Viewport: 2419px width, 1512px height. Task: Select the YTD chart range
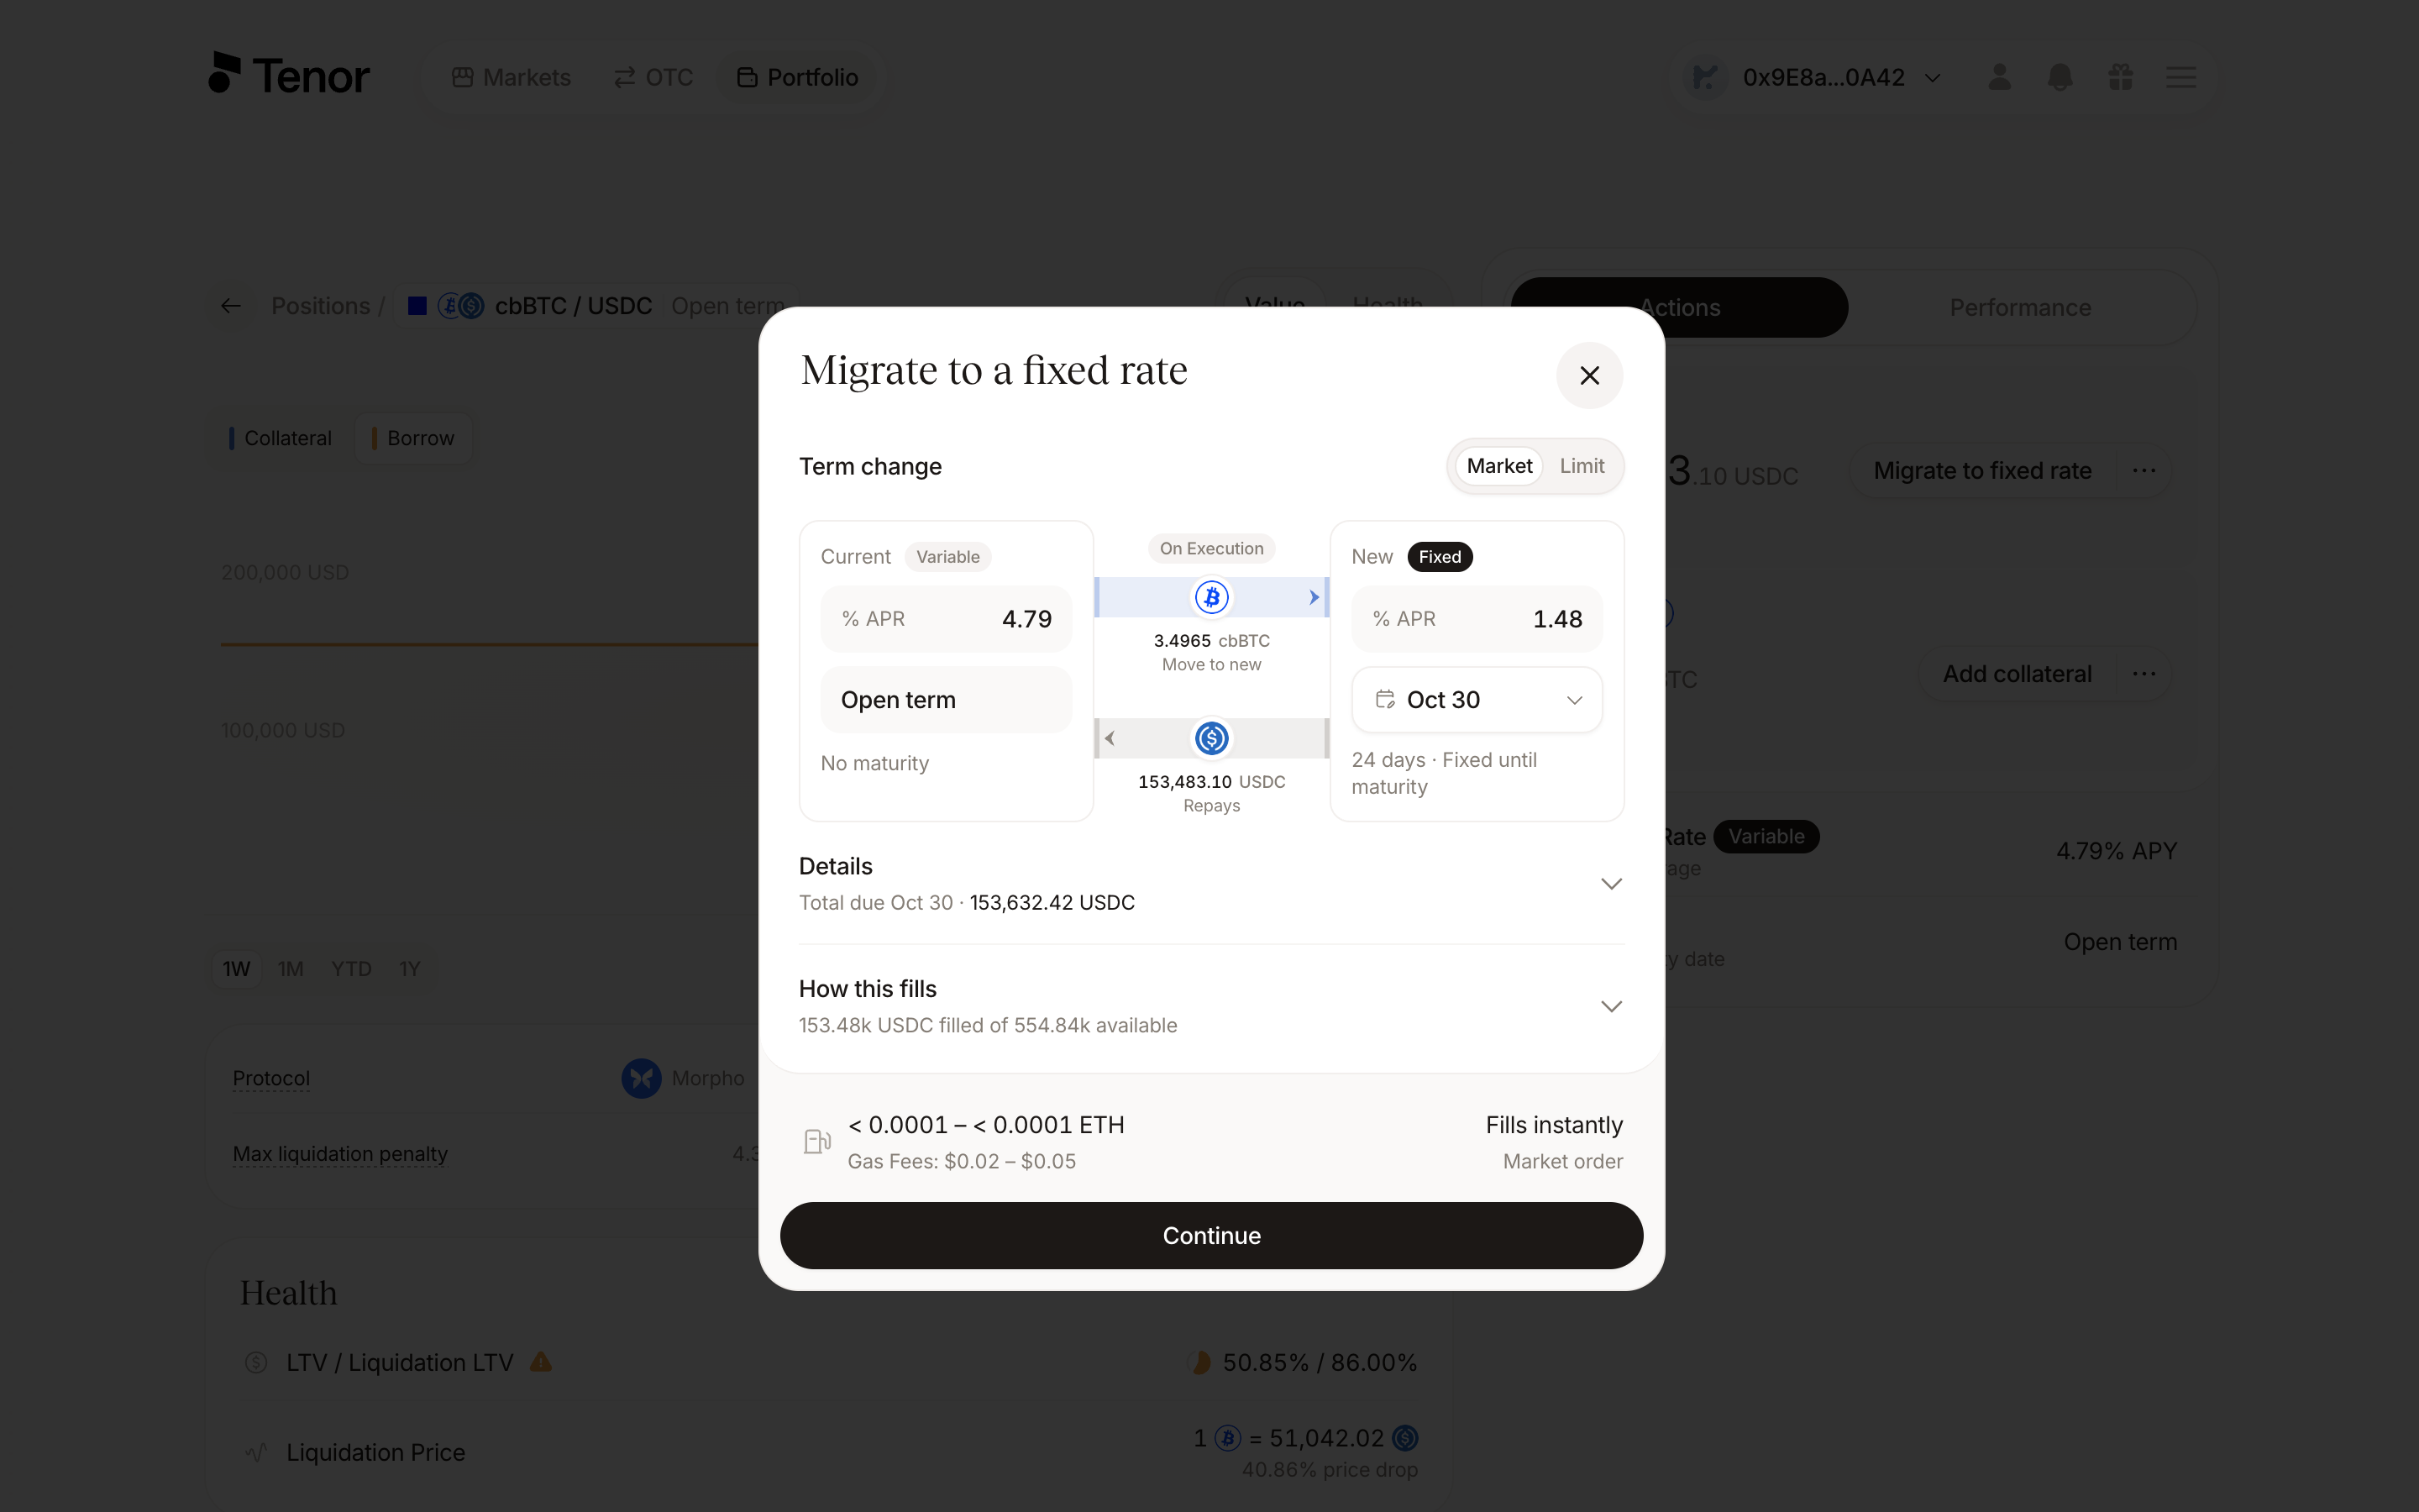click(351, 969)
